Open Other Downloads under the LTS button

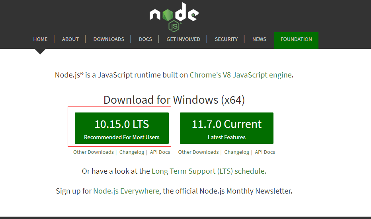94,152
